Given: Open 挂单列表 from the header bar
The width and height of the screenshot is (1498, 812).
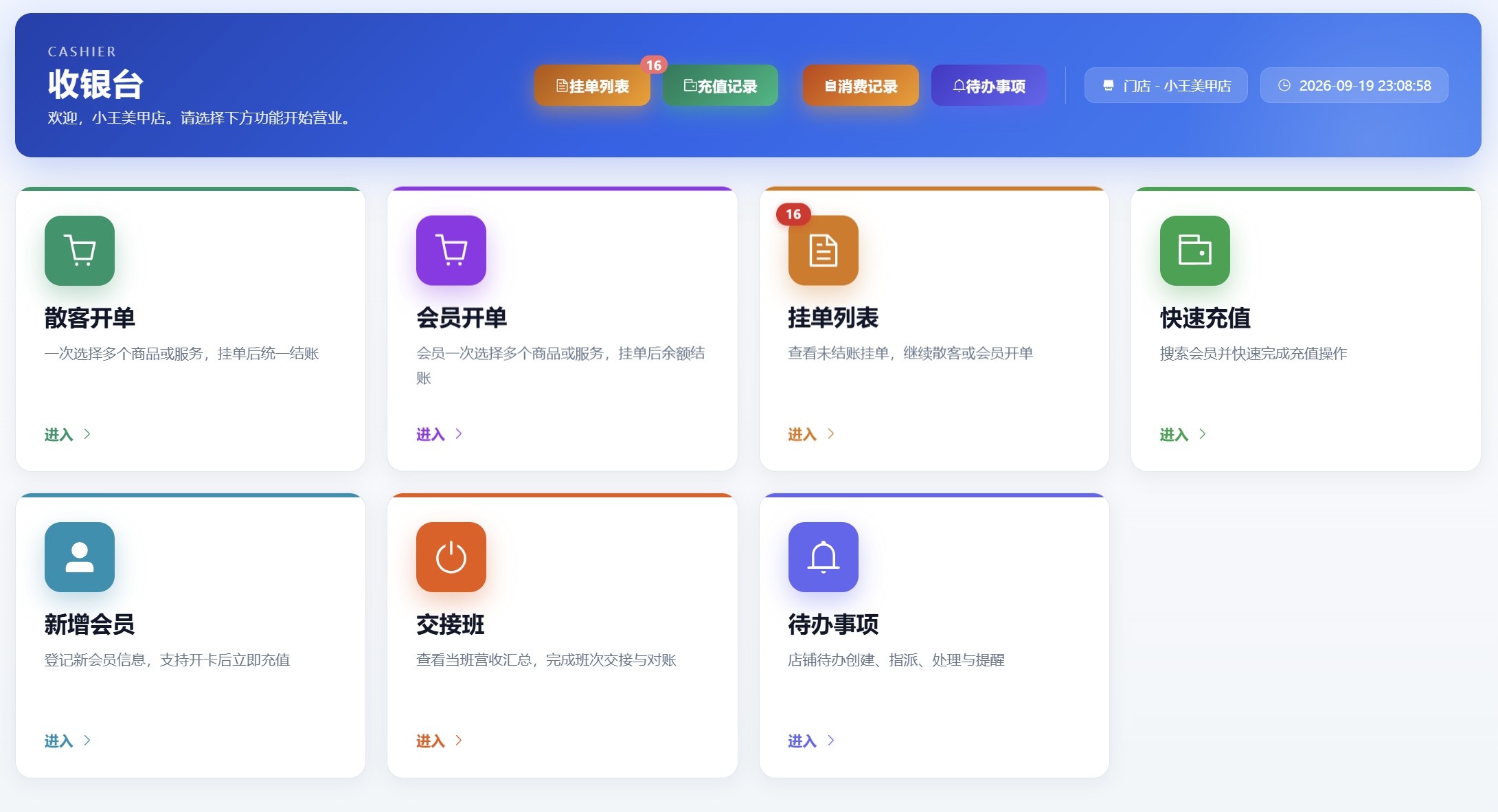Looking at the screenshot, I should click(592, 86).
